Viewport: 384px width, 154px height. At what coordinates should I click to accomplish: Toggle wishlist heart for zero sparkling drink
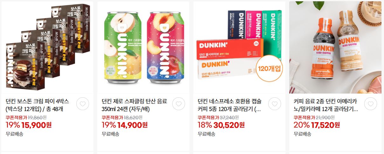pos(179,104)
